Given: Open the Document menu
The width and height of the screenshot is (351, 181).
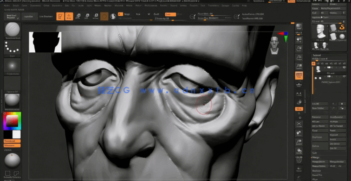Looking at the screenshot, I should point(35,6).
